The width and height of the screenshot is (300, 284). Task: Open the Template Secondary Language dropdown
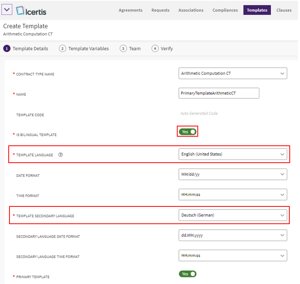(x=232, y=215)
